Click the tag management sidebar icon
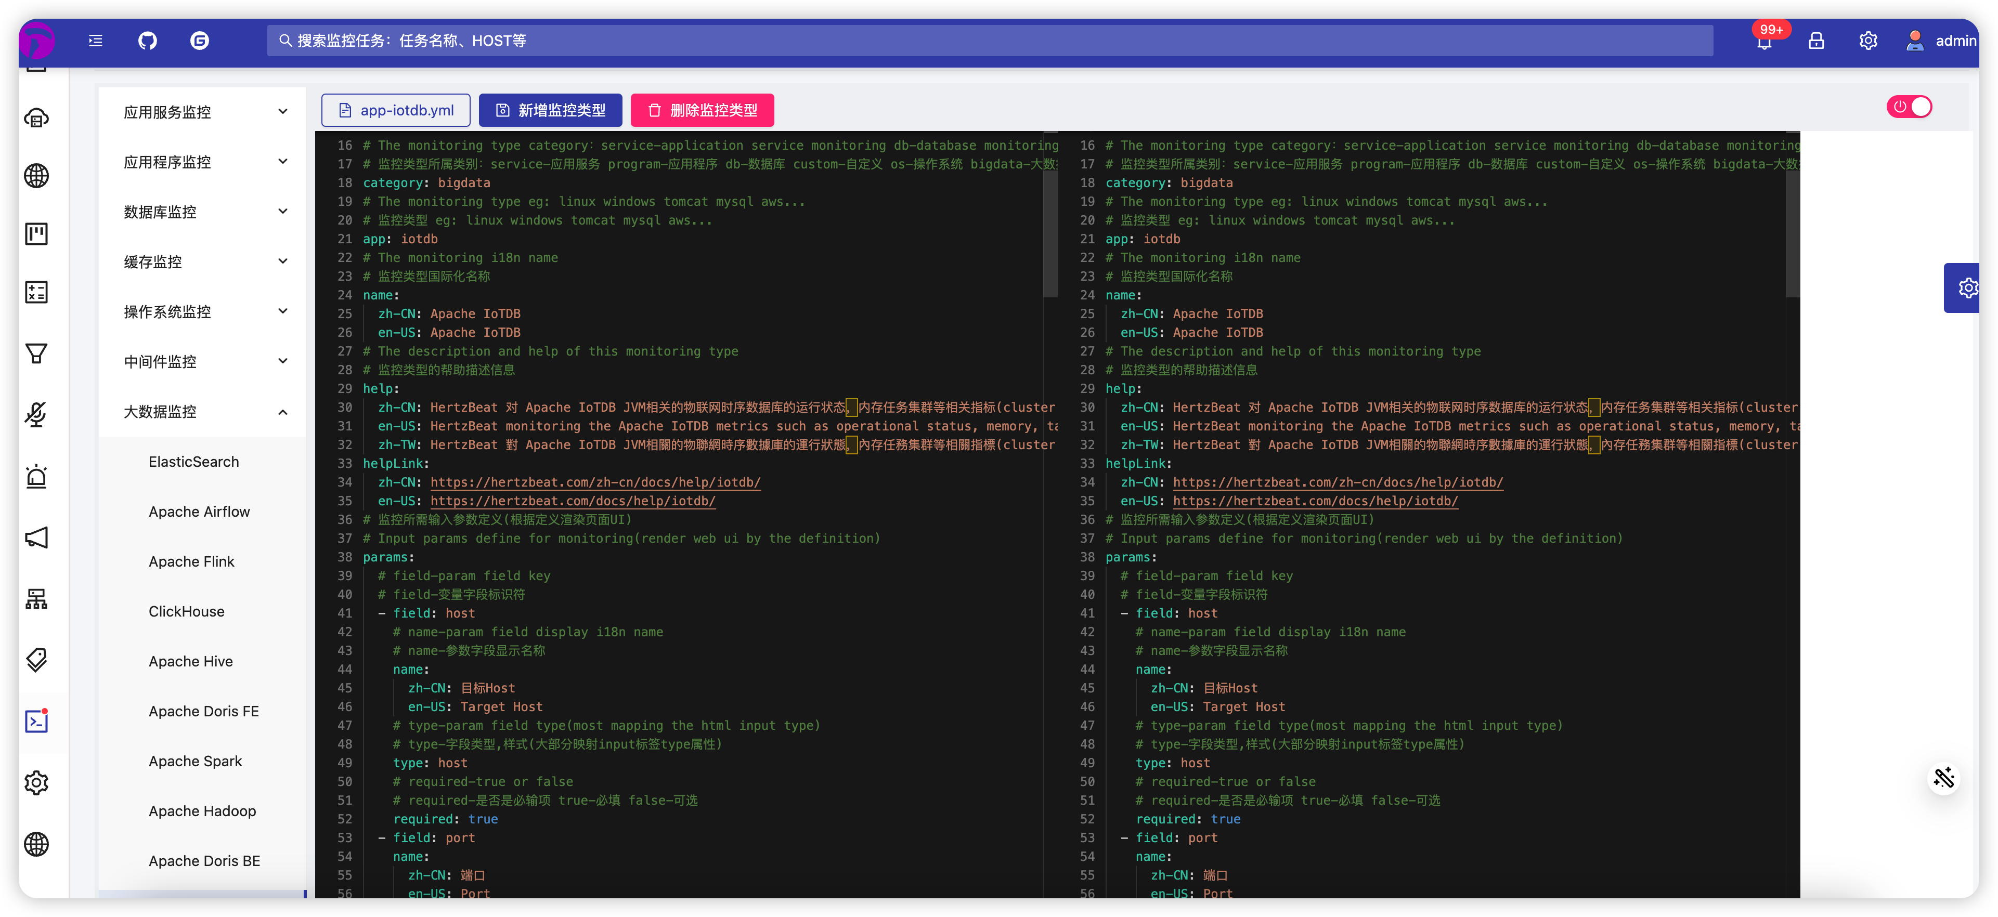 36,660
